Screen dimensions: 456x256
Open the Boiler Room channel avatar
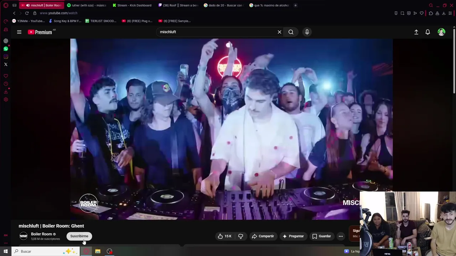[24, 236]
